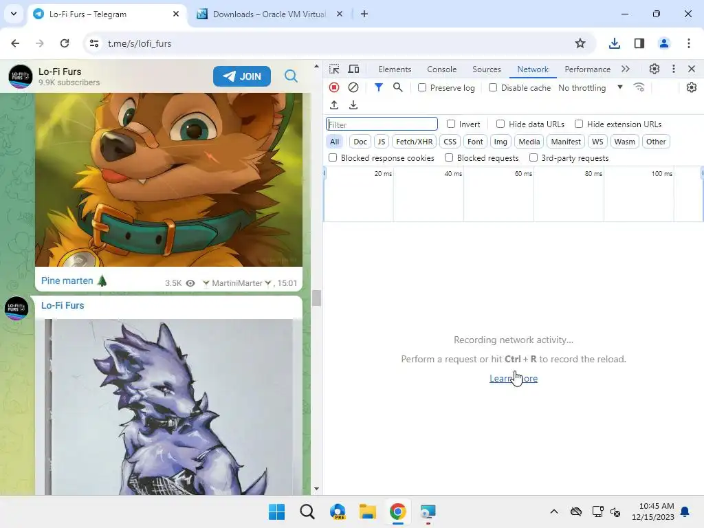Open DevTools customize three-dot menu
The height and width of the screenshot is (528, 704).
[x=674, y=69]
